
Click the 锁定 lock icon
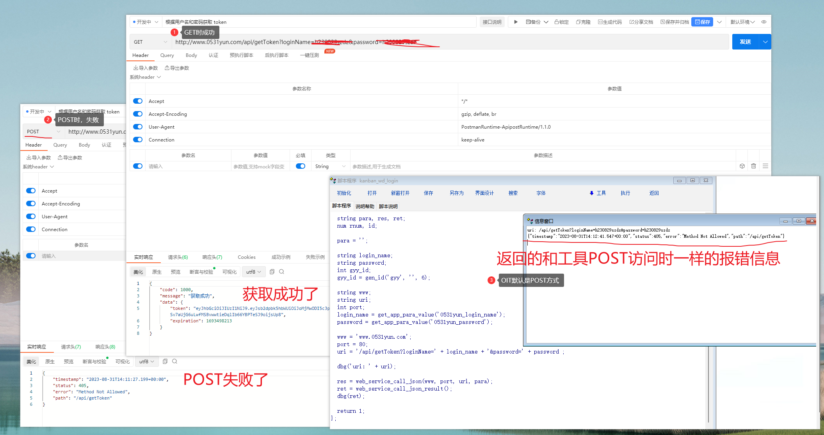[557, 22]
